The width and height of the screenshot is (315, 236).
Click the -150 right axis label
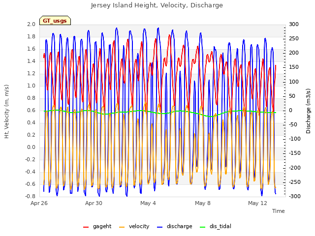[295, 153]
